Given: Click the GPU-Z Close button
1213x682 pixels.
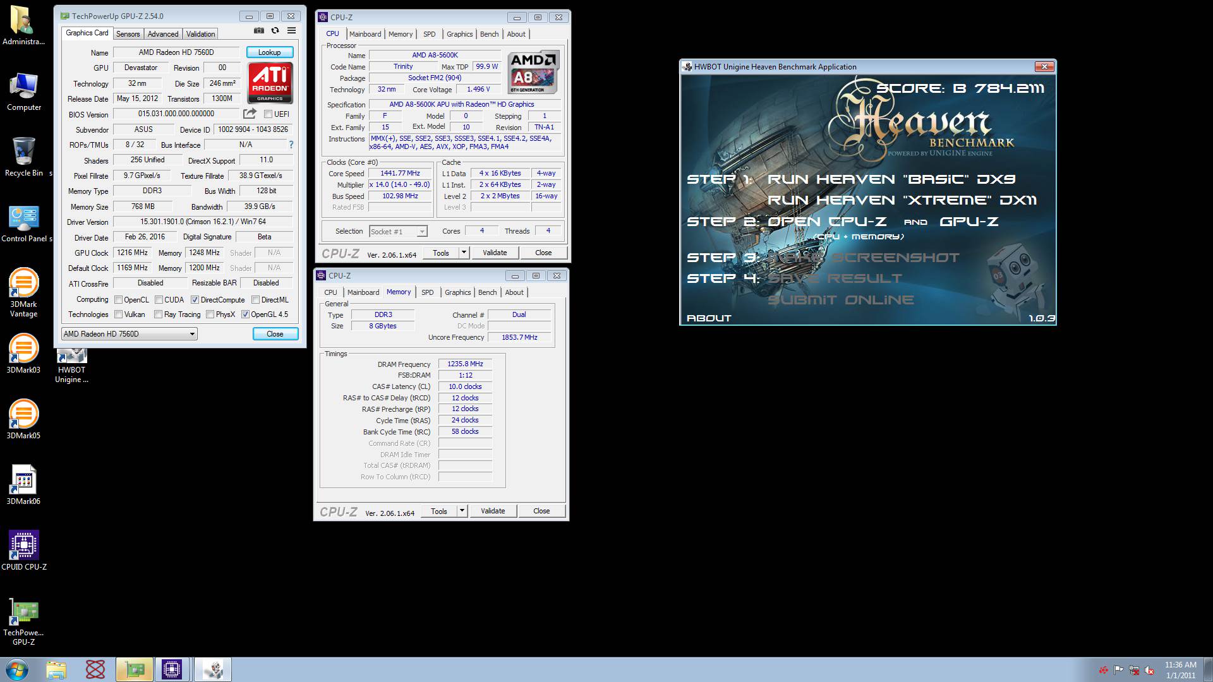Looking at the screenshot, I should (275, 334).
